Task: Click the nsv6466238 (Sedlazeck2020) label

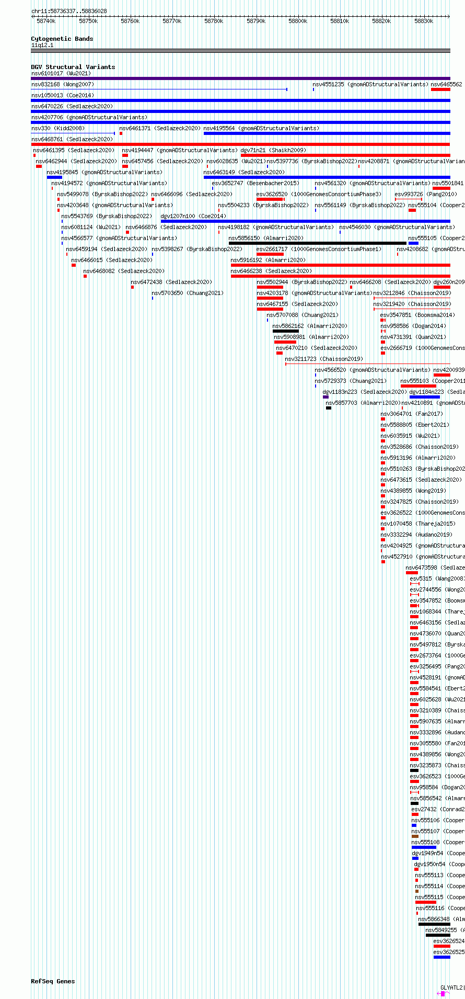Action: [x=271, y=271]
